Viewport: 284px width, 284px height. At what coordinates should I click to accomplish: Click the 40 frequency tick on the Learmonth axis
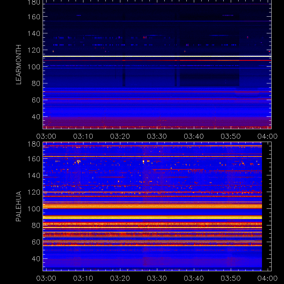coord(36,117)
